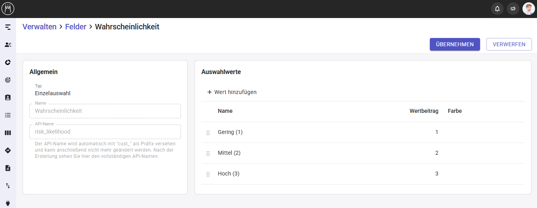The width and height of the screenshot is (537, 208).
Task: Open the user avatar menu
Action: pyautogui.click(x=528, y=9)
